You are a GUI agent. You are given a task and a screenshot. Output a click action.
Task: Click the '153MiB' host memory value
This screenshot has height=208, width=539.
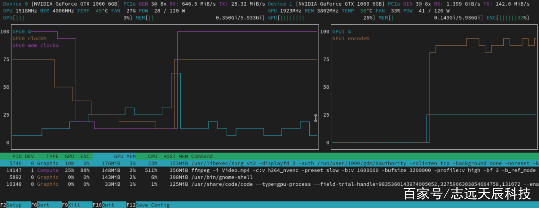(179, 163)
